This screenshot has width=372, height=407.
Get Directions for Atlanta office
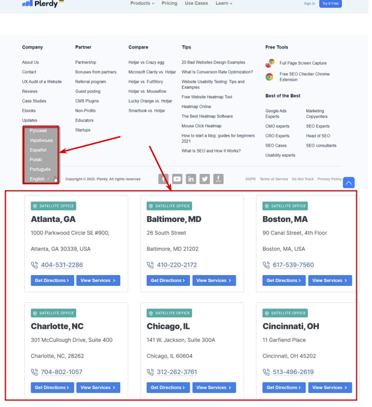(x=52, y=281)
